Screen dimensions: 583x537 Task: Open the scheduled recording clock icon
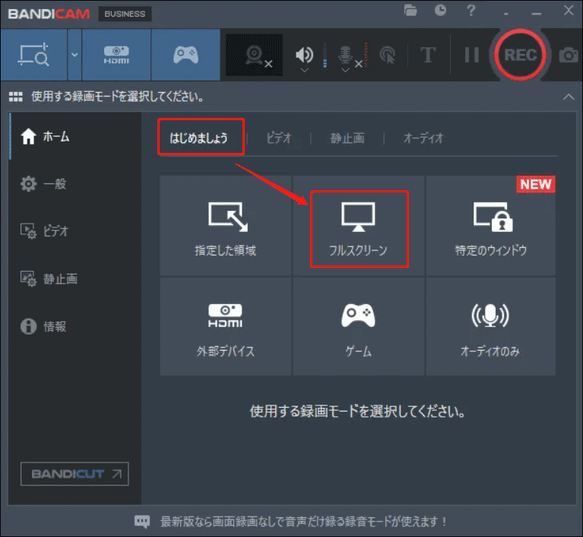point(440,11)
